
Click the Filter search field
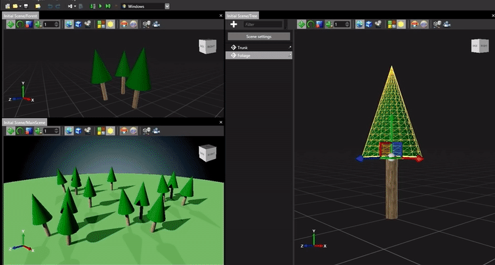pos(262,24)
